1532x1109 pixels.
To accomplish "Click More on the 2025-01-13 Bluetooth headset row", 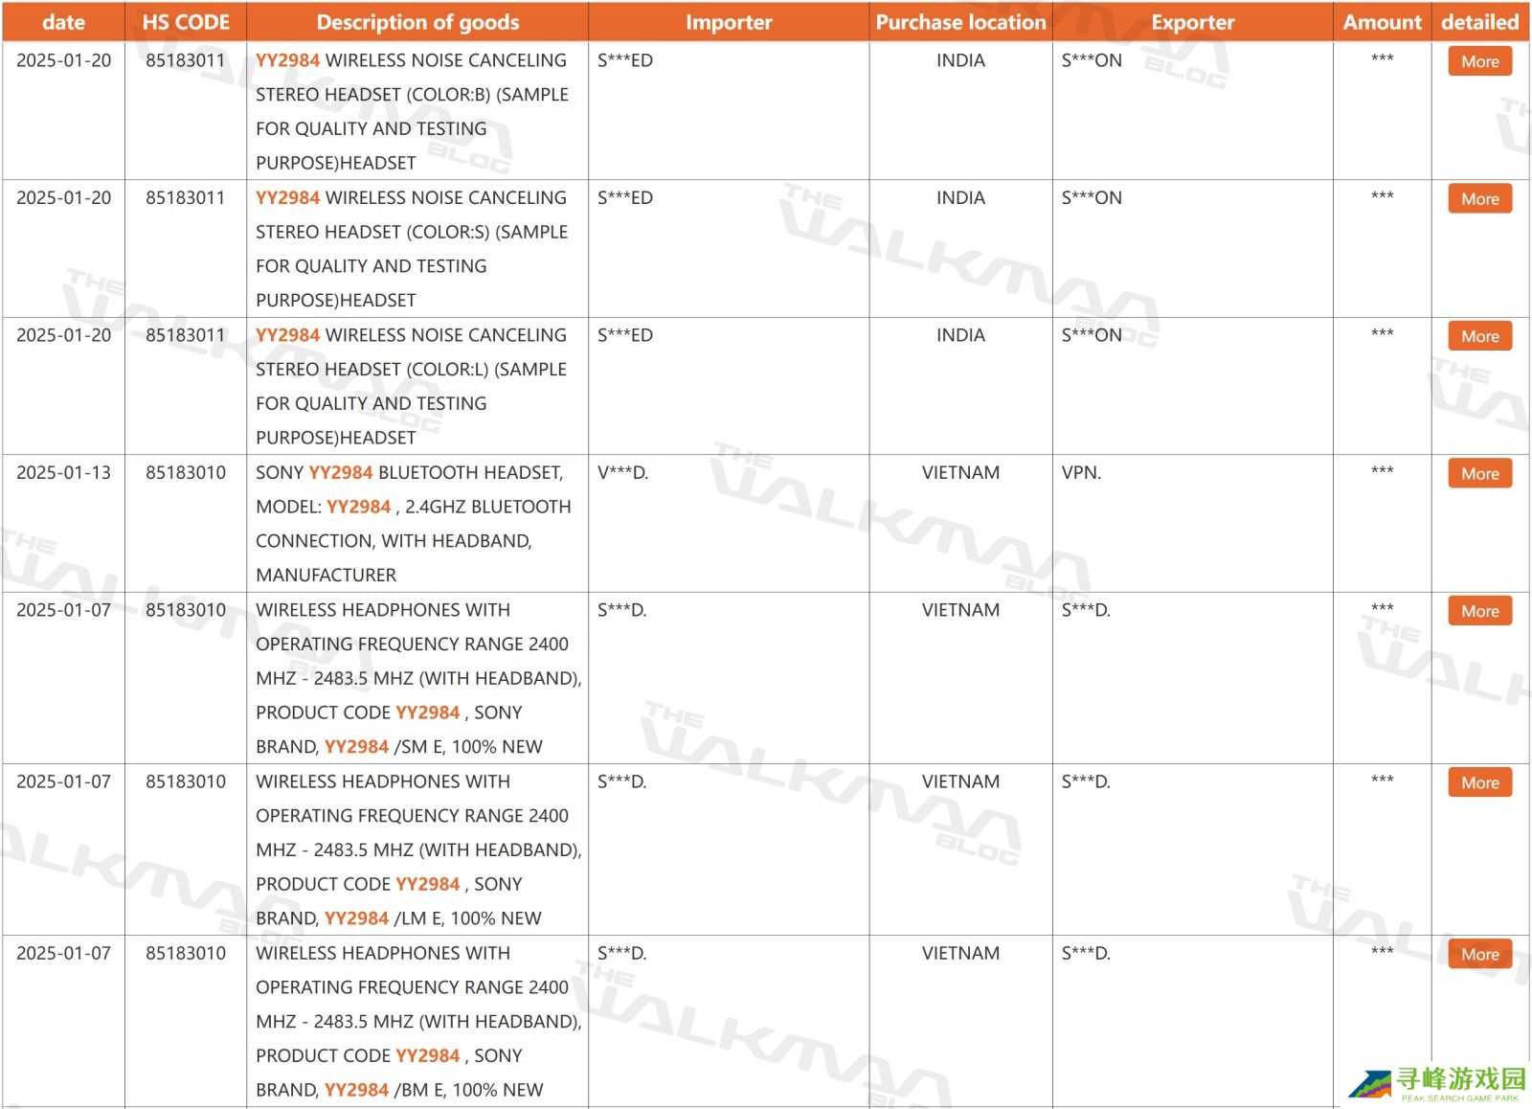I will 1479,474.
